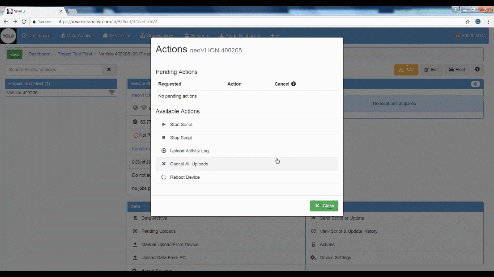Close the WiVI 3 browser tab
The width and height of the screenshot is (494, 277).
61,11
